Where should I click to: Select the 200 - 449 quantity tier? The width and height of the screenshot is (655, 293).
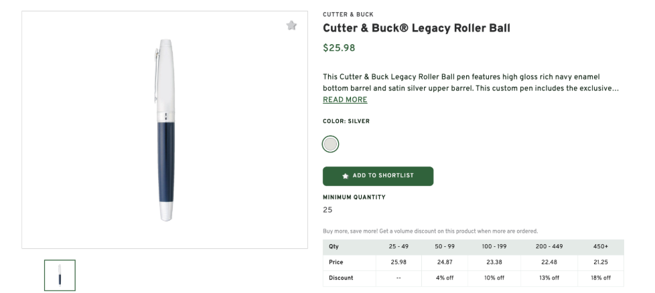[x=550, y=247]
